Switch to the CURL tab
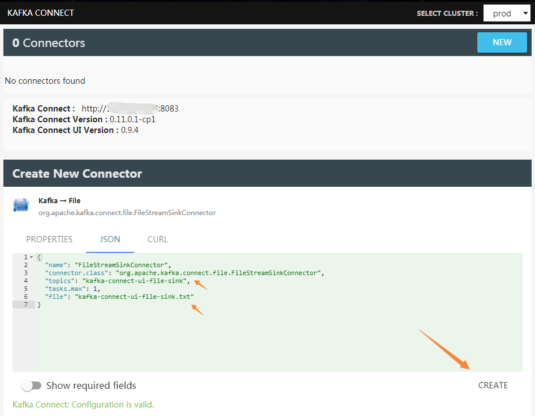The height and width of the screenshot is (416, 535). coord(157,239)
